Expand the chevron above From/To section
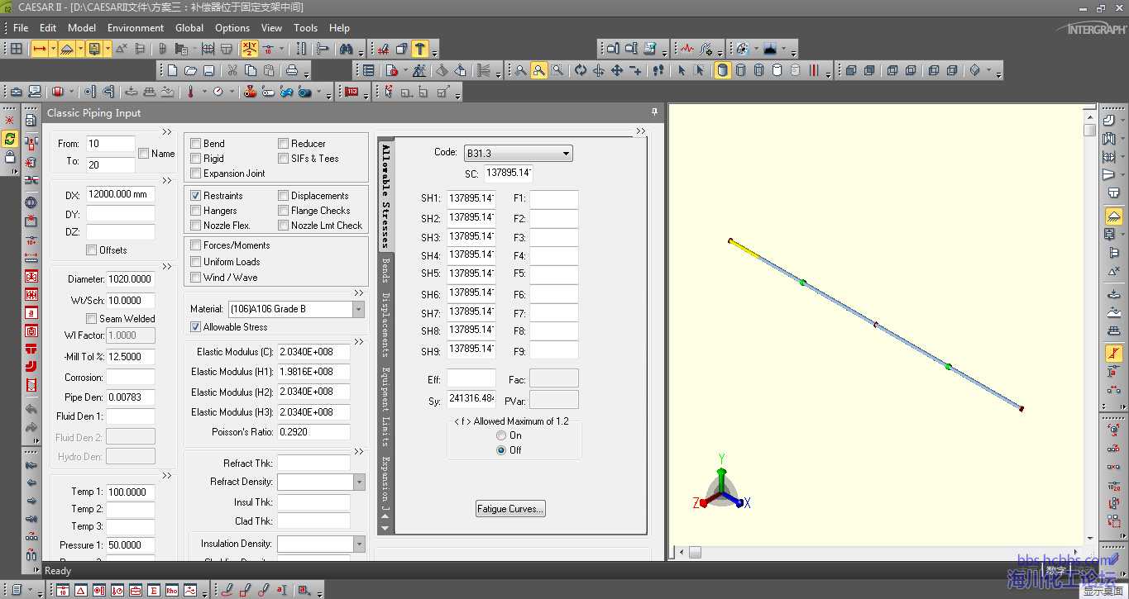The image size is (1129, 599). point(166,131)
